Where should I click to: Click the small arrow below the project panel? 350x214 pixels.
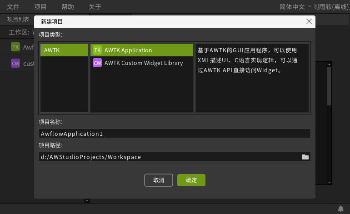click(x=86, y=200)
